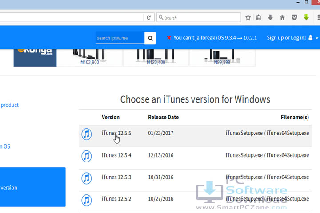
Task: Click the Version column header
Action: 111,118
